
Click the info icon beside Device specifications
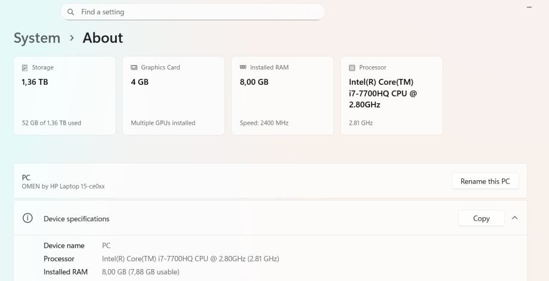coord(27,218)
